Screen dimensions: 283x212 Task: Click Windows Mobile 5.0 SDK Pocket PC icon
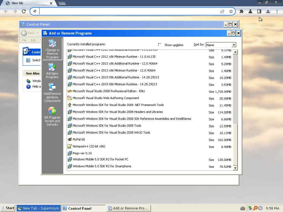pos(69,159)
